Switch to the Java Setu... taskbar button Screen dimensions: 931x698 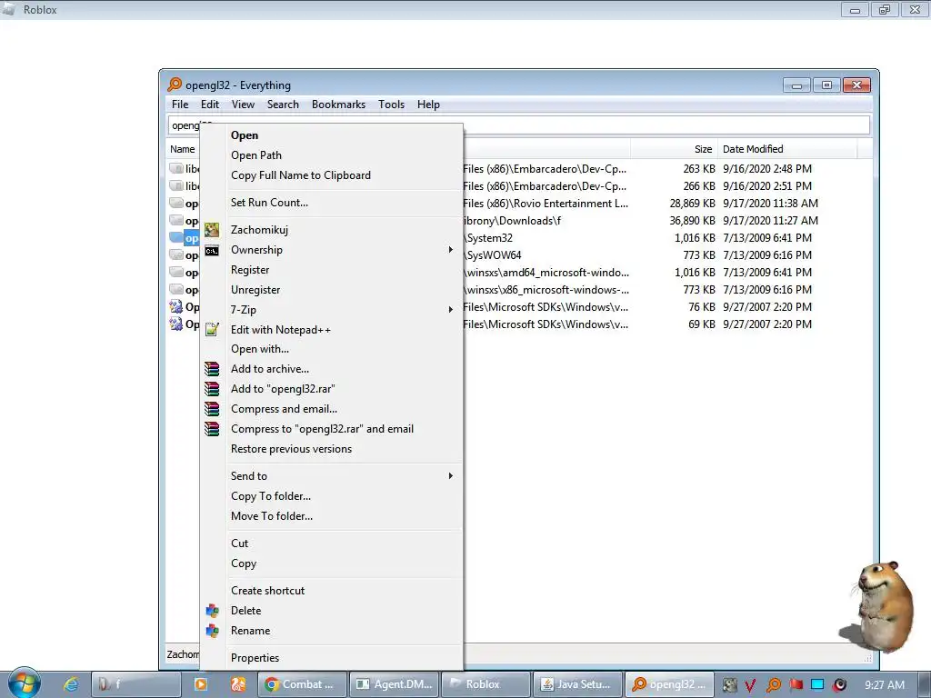(x=577, y=684)
